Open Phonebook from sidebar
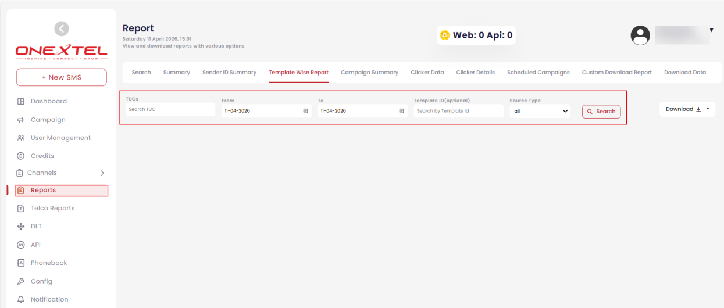Screen dimensions: 724x308 coord(49,263)
